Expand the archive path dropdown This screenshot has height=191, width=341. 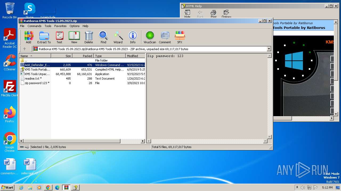tap(269, 49)
